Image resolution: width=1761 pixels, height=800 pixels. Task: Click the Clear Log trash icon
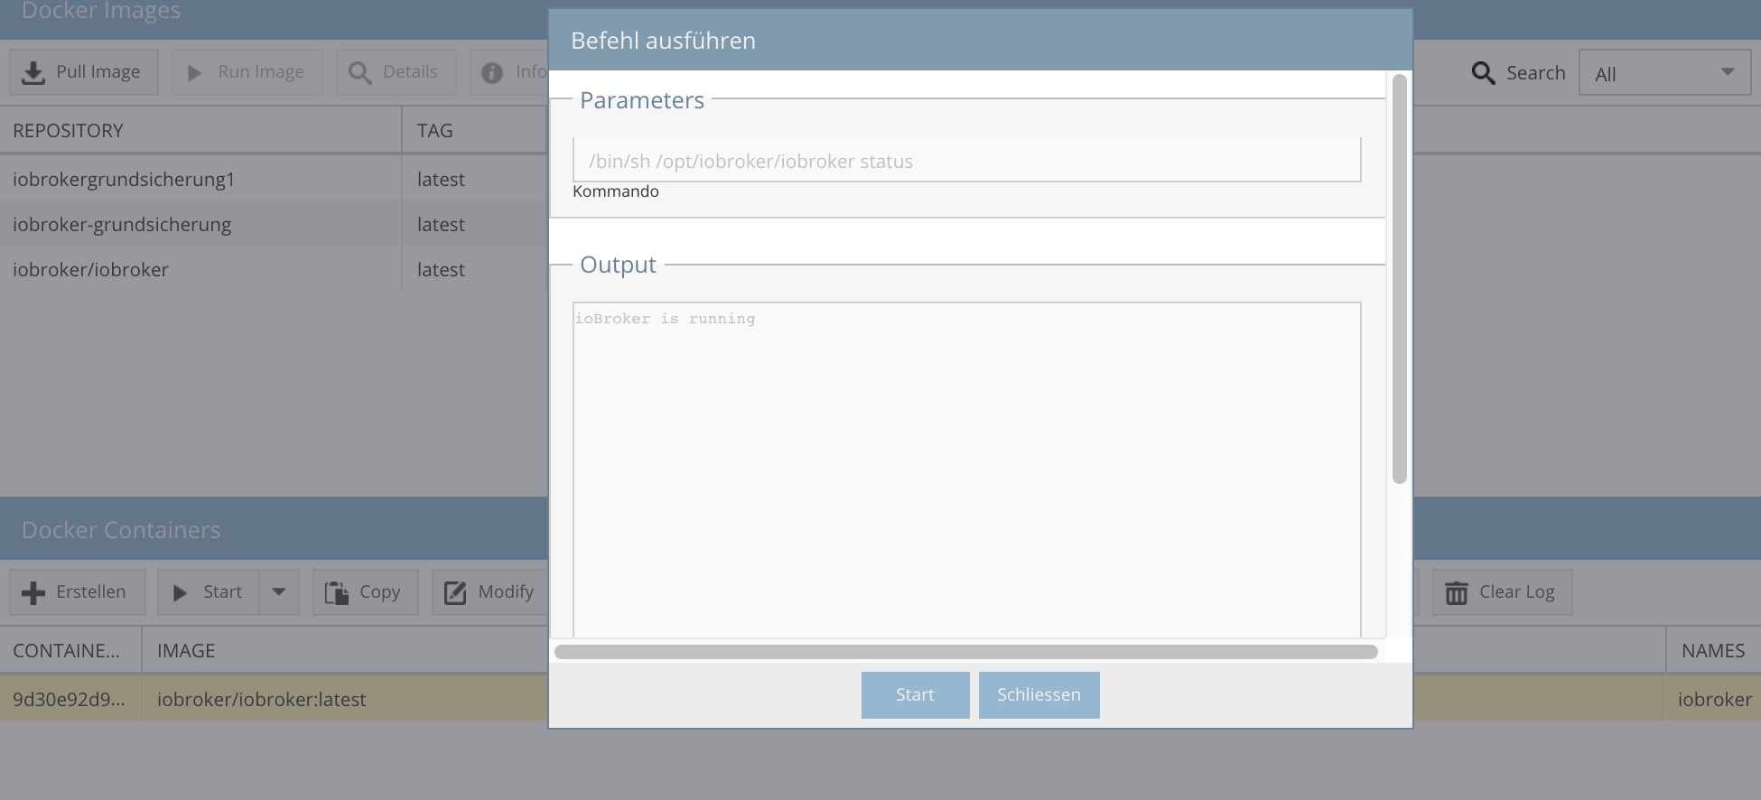point(1457,593)
